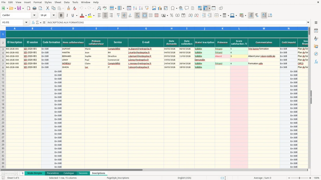Insert a chart
The image size is (321, 180).
[160, 8]
